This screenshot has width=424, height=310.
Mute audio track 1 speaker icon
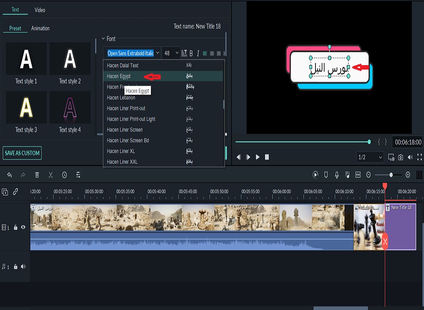[x=23, y=267]
